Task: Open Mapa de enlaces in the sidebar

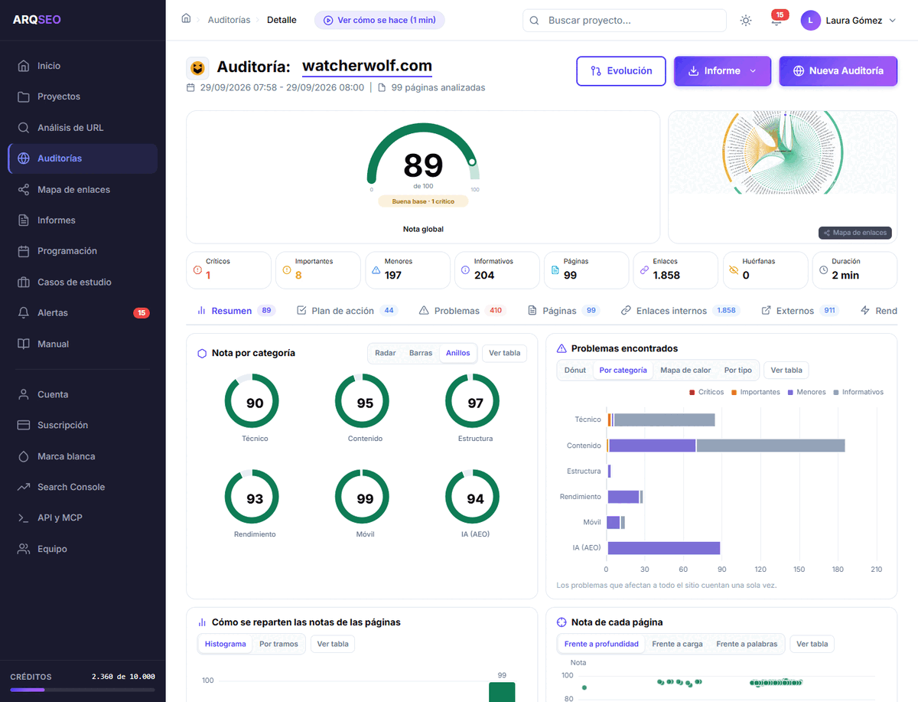Action: [x=83, y=189]
